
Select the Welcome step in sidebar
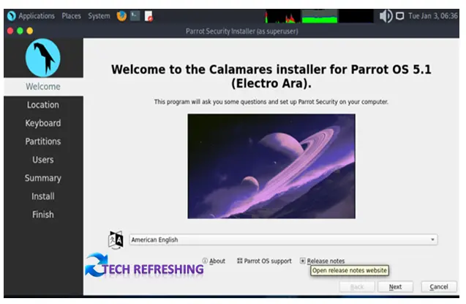(x=42, y=86)
